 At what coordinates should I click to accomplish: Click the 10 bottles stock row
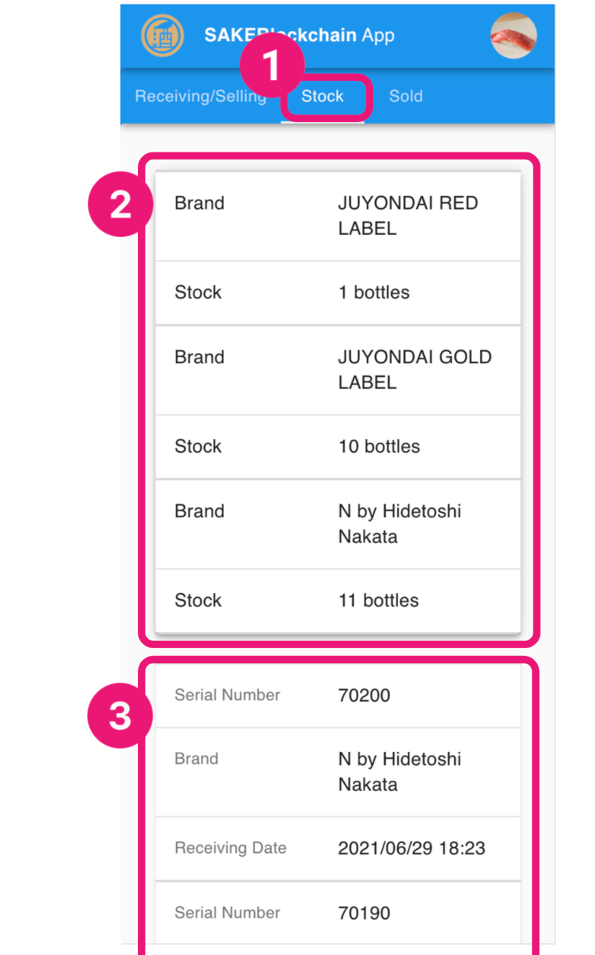click(x=338, y=446)
